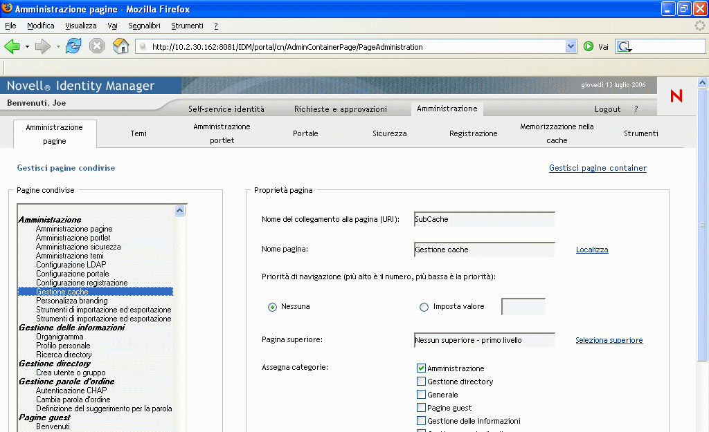Open the back button history dropdown arrow

coord(27,46)
